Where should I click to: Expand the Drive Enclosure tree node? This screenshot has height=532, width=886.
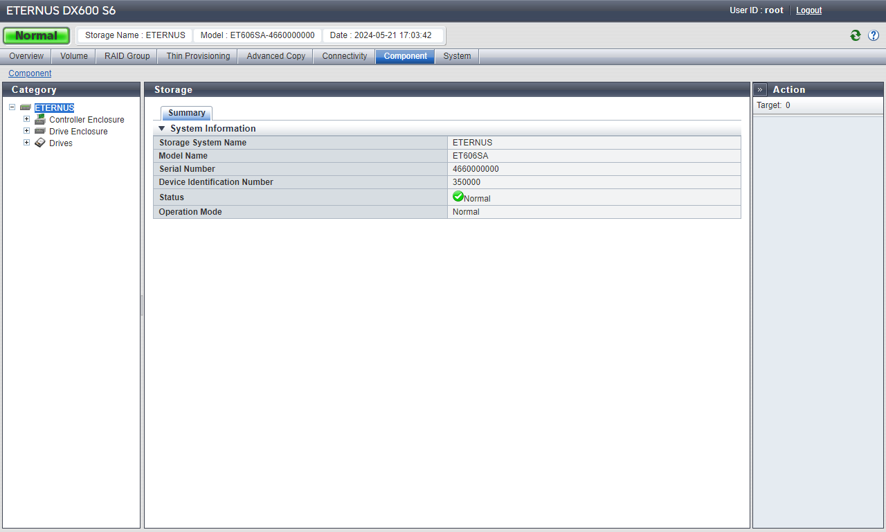click(x=27, y=130)
